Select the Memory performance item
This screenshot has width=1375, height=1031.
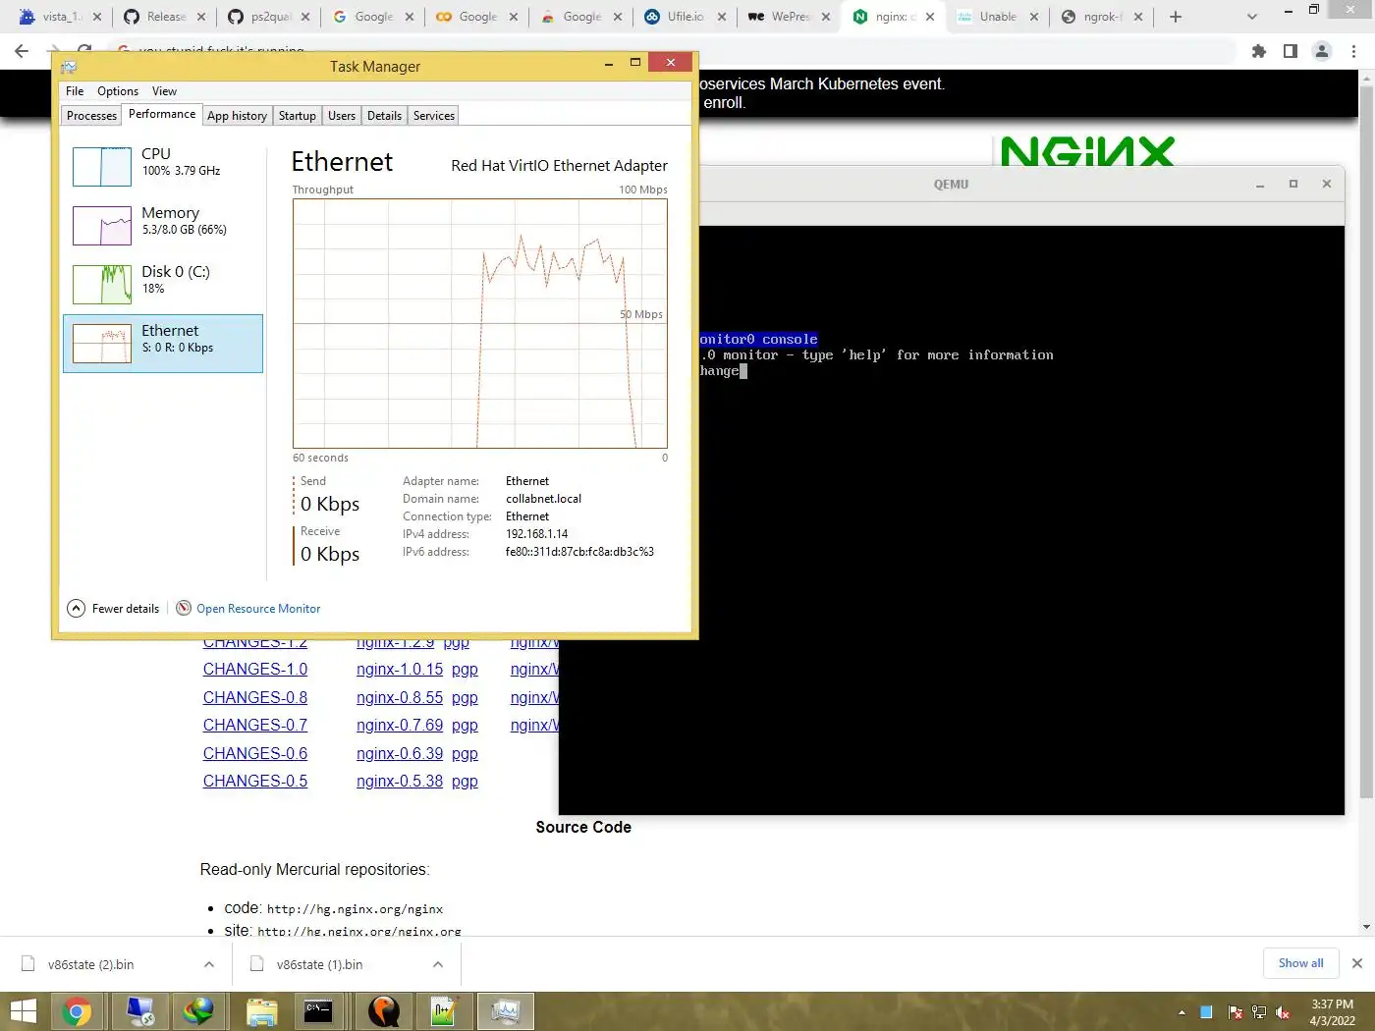tap(163, 225)
